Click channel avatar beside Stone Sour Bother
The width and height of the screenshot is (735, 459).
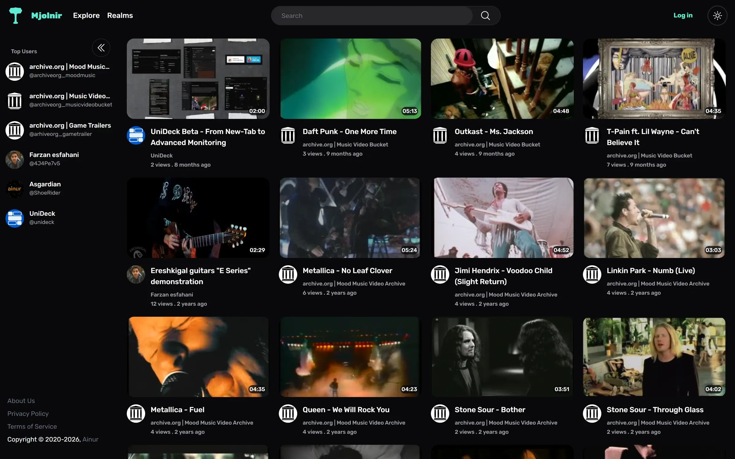click(440, 413)
